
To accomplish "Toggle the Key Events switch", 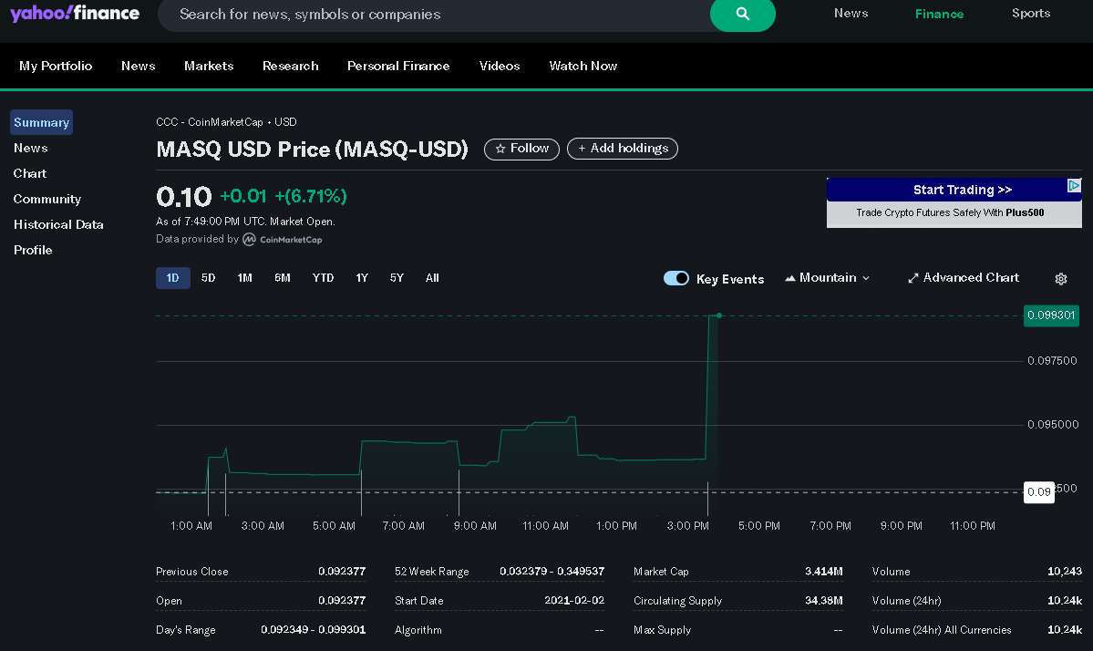I will (676, 278).
